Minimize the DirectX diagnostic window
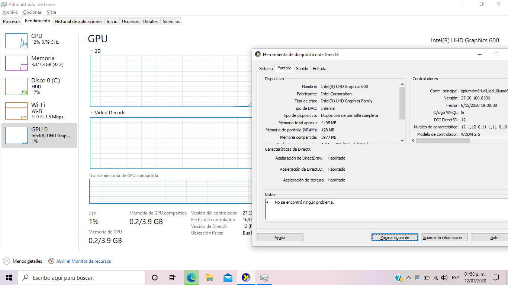The height and width of the screenshot is (285, 508). click(479, 54)
